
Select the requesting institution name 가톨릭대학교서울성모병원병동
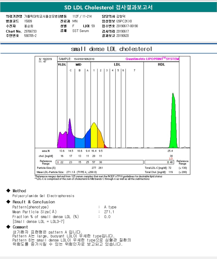click(x=45, y=16)
